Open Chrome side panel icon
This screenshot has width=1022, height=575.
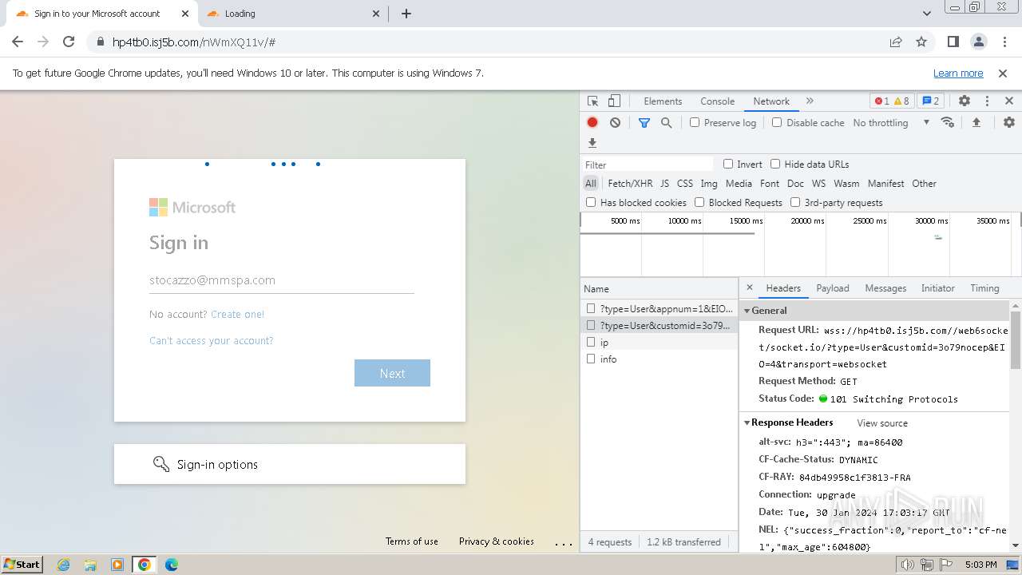tap(953, 42)
